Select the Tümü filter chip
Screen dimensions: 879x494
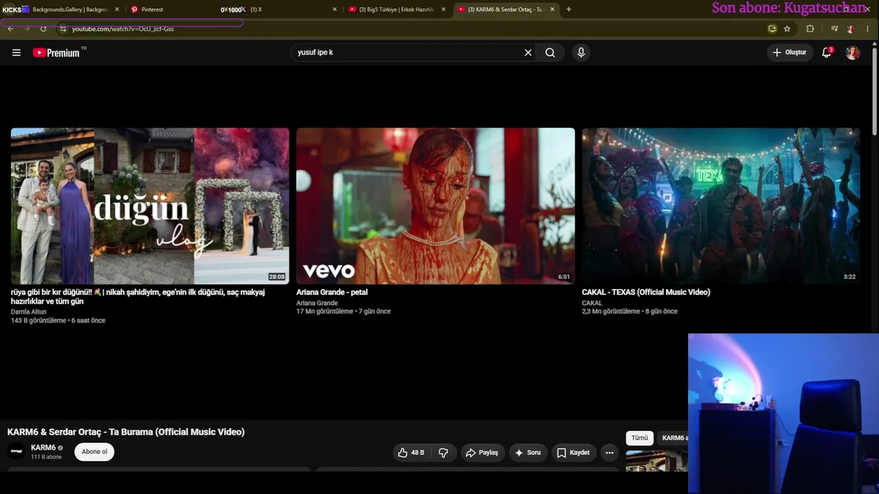639,438
